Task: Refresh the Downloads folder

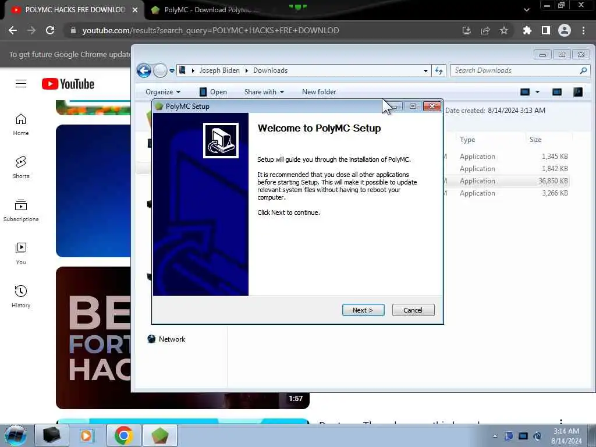Action: (439, 70)
